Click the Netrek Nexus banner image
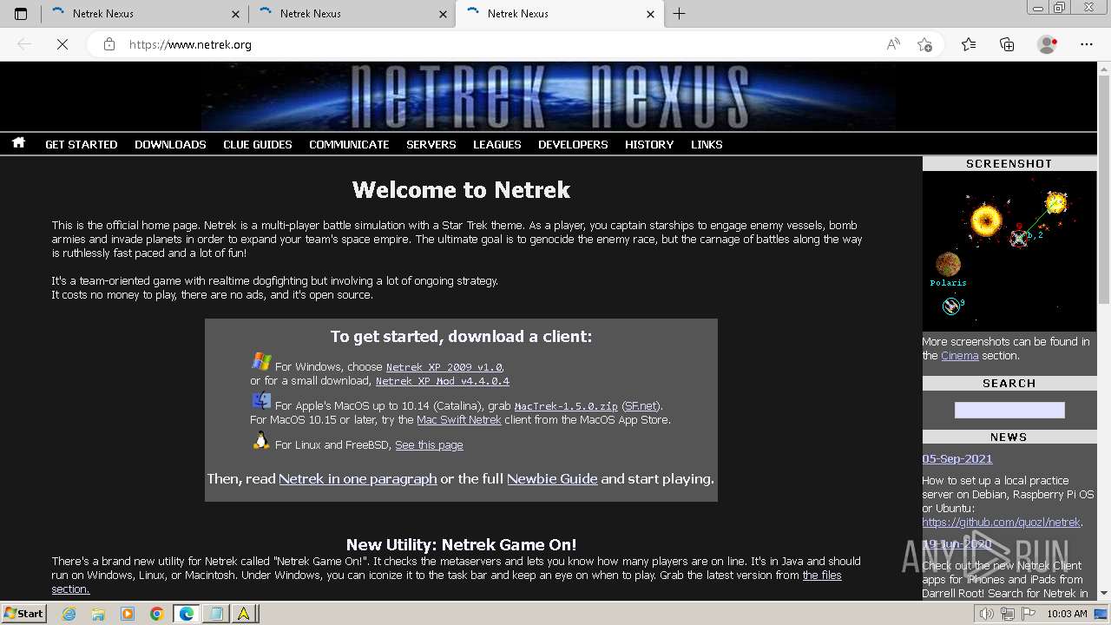This screenshot has height=625, width=1111. (549, 96)
